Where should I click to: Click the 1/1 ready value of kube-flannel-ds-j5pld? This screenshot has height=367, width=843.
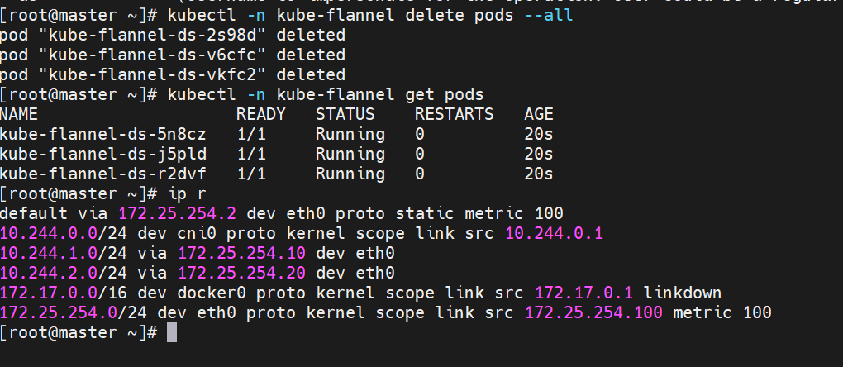(x=251, y=155)
